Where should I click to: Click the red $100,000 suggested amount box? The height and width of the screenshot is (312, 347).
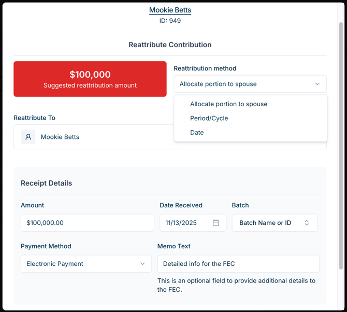90,79
